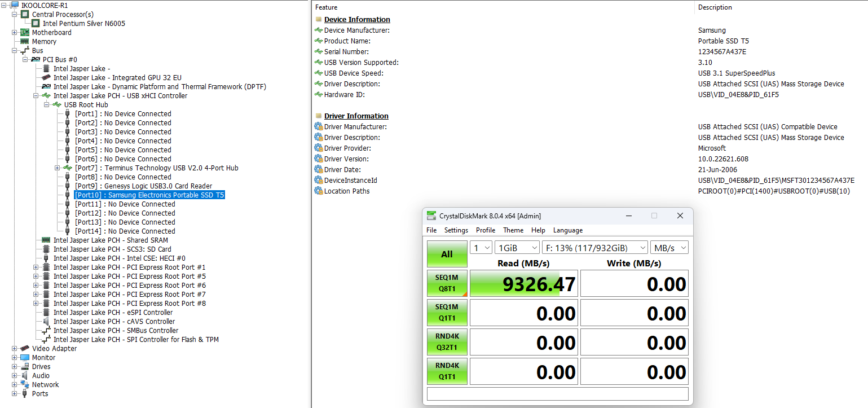Click the 9326.47 read result progress bar
This screenshot has height=408, width=868.
click(x=524, y=283)
